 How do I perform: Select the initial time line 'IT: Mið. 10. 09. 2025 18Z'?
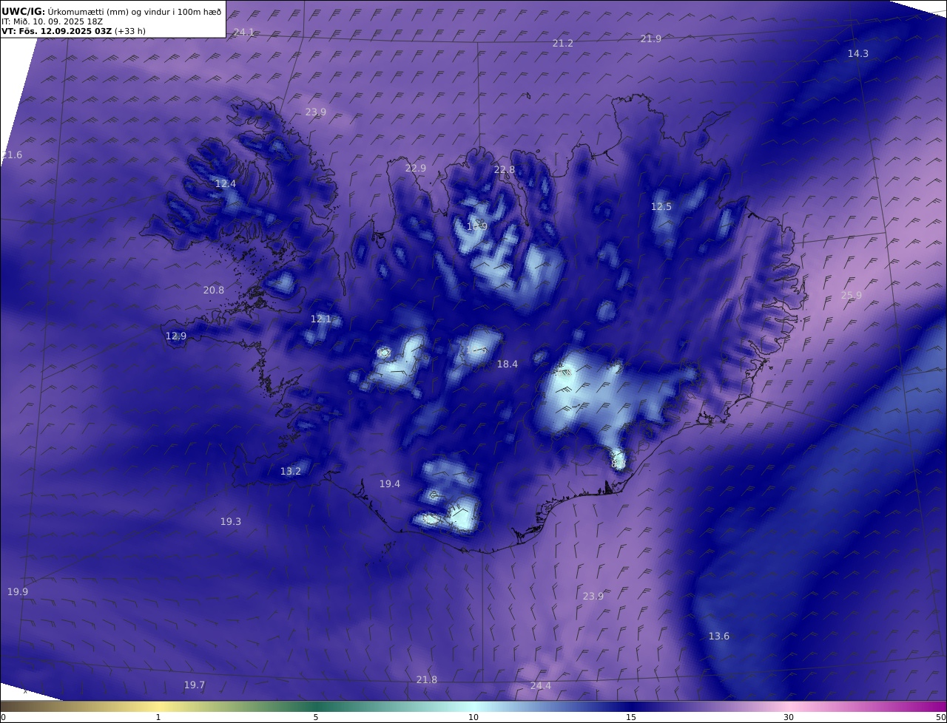click(x=52, y=21)
